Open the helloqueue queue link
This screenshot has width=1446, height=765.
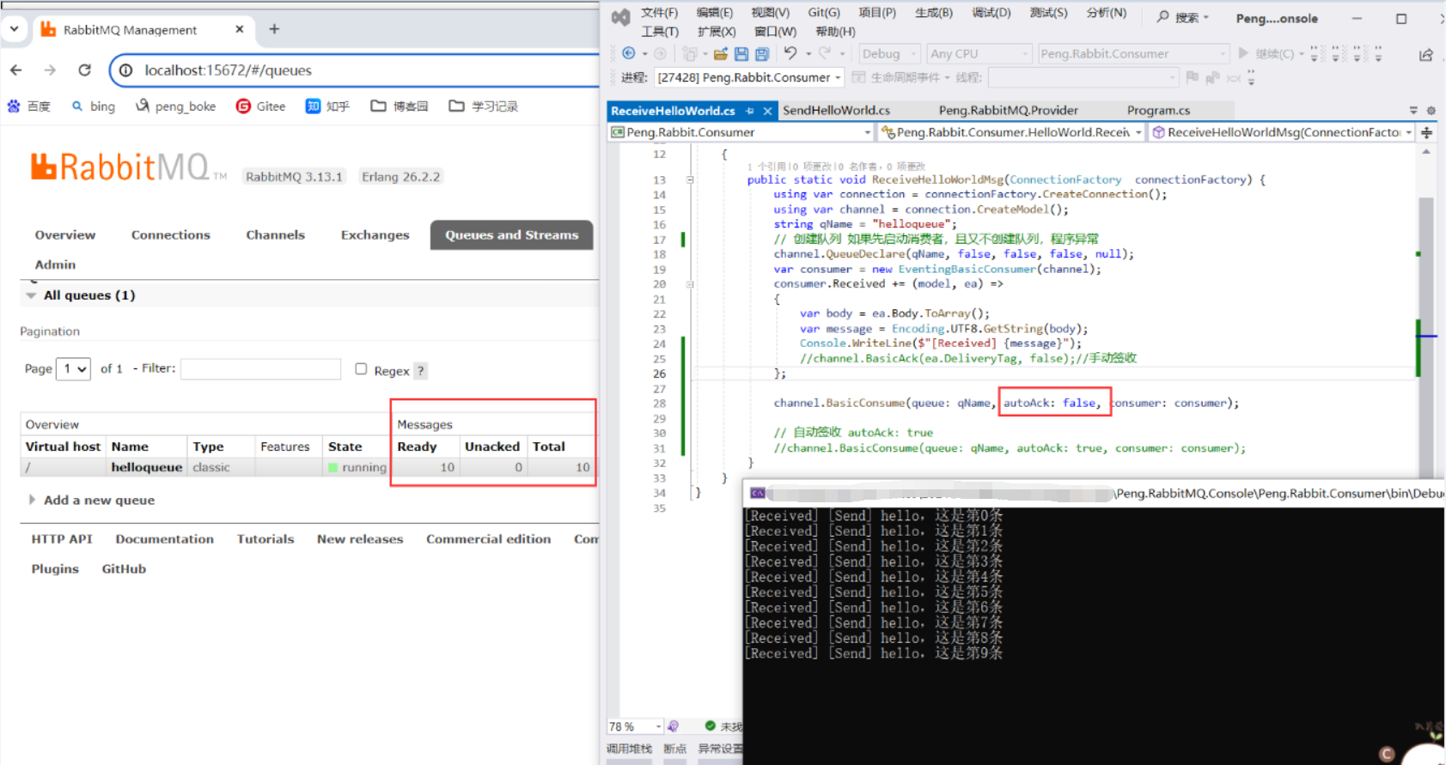point(146,468)
